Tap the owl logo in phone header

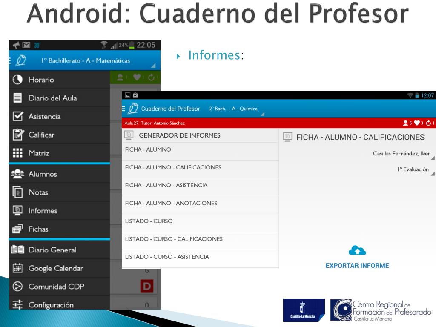[20, 60]
